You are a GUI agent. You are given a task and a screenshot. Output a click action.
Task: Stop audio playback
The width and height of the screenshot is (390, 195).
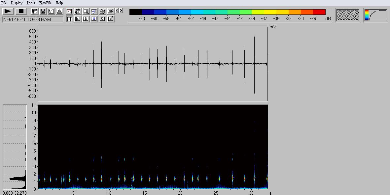20,11
